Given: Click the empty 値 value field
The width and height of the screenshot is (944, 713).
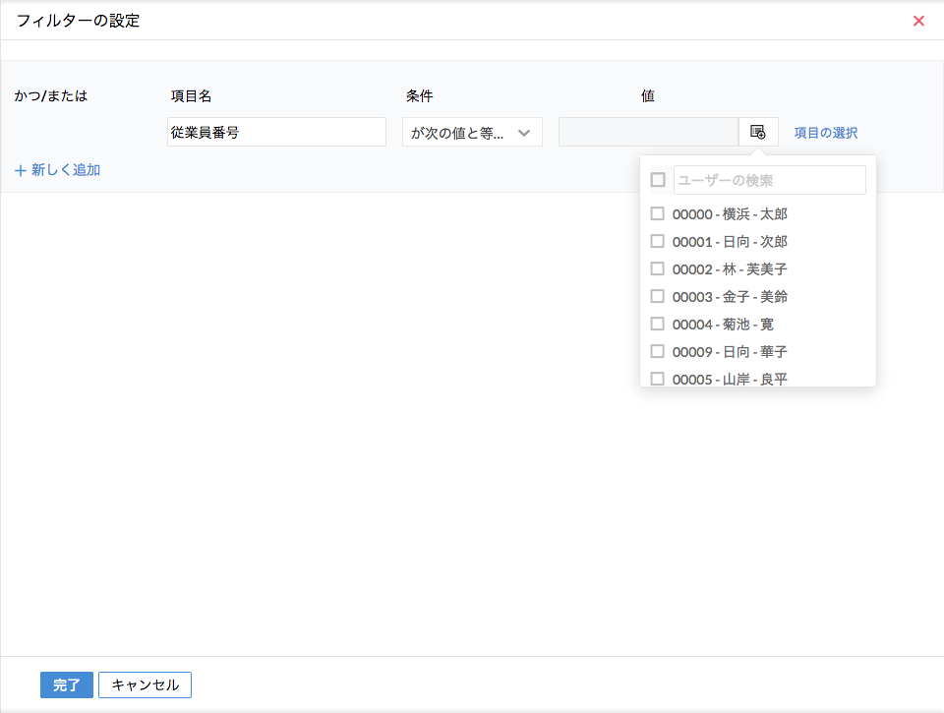Looking at the screenshot, I should click(648, 133).
